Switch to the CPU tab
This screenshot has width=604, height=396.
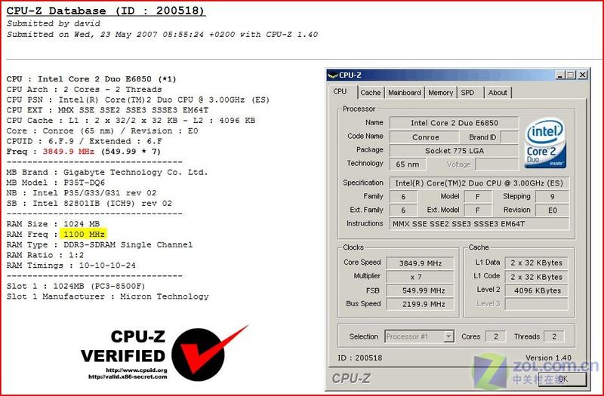340,91
